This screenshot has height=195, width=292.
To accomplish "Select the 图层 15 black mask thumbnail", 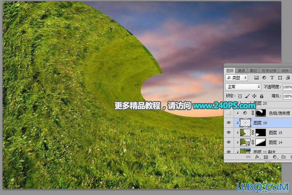I will pos(261,133).
